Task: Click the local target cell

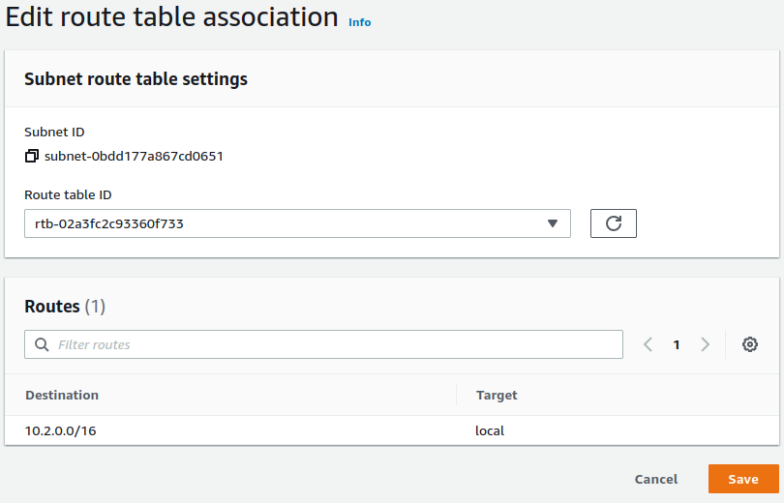Action: [490, 430]
